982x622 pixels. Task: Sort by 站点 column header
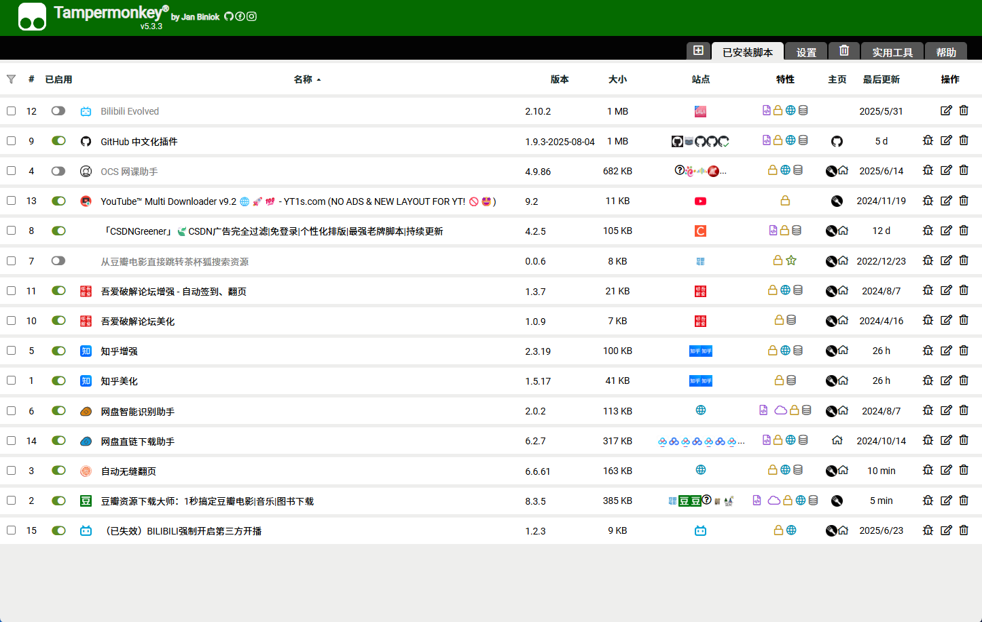click(701, 79)
